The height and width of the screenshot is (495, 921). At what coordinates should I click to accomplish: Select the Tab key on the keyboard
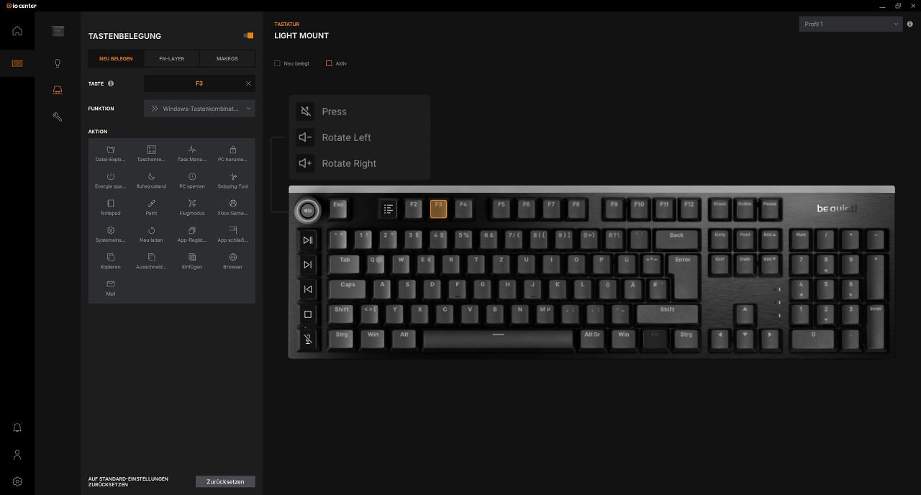coord(345,264)
